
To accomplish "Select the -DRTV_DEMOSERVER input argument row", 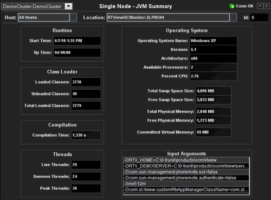I will pos(186,166).
